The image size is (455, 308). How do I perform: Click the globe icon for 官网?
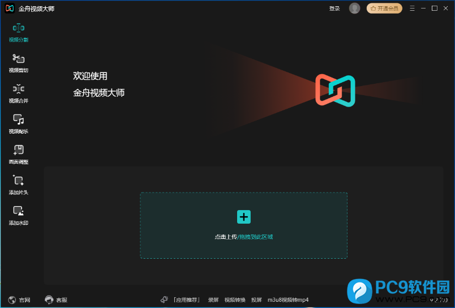(x=12, y=300)
